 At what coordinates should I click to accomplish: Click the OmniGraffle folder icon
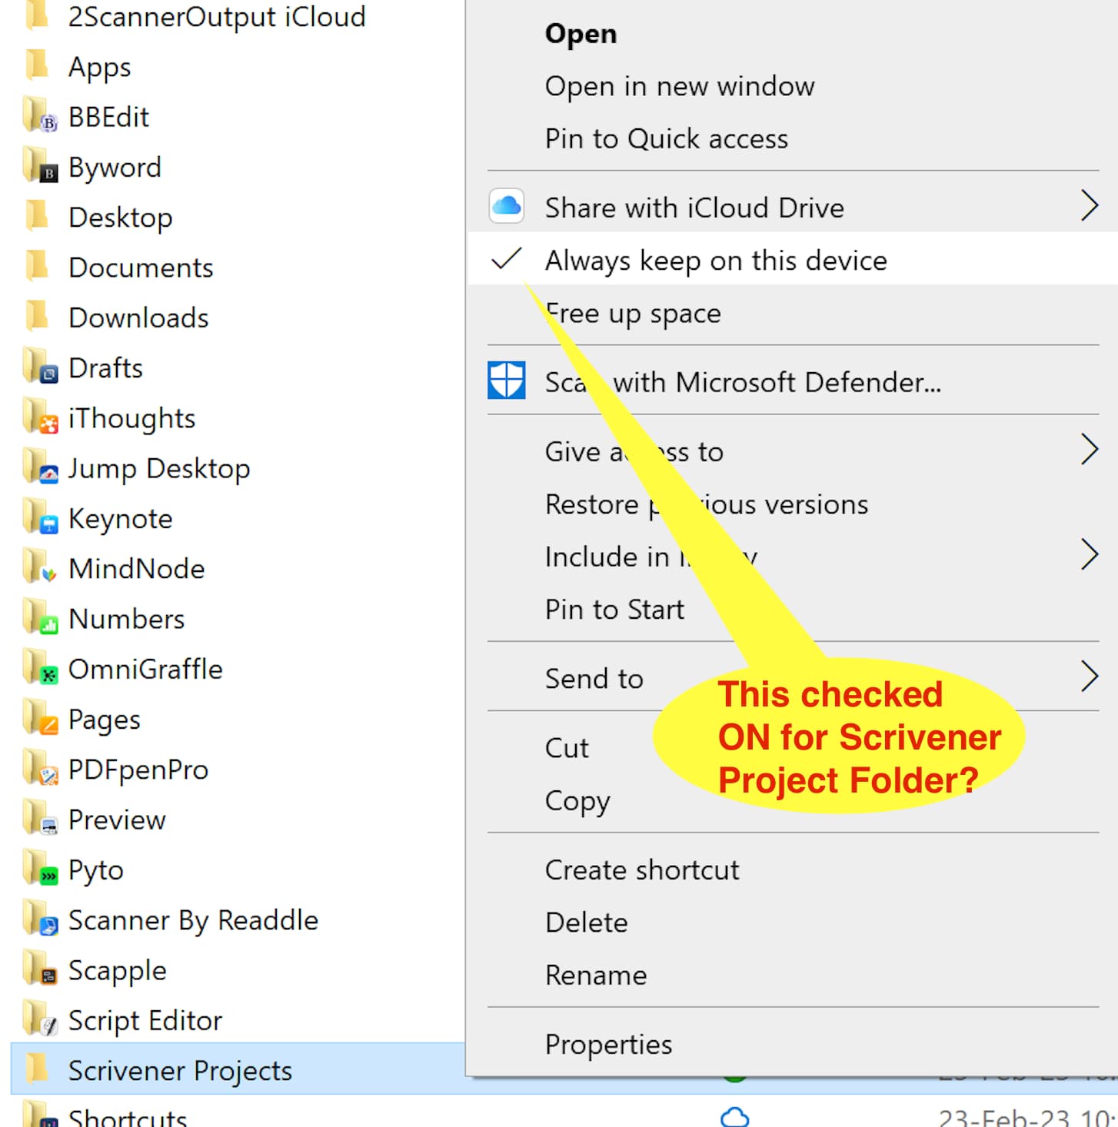[40, 669]
